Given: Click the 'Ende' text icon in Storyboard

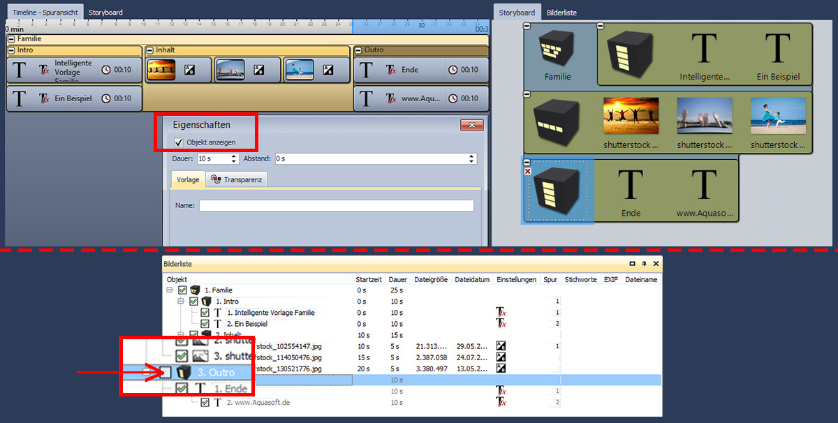Looking at the screenshot, I should coord(631,186).
